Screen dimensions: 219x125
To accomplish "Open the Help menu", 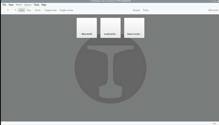I will pyautogui.click(x=44, y=5).
